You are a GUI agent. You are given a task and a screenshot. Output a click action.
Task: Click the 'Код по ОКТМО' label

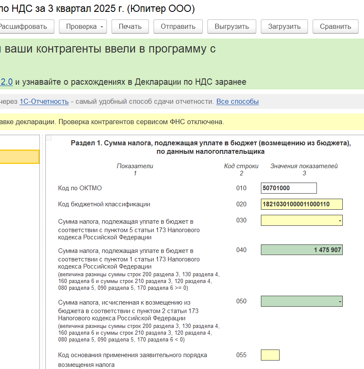[80, 188]
